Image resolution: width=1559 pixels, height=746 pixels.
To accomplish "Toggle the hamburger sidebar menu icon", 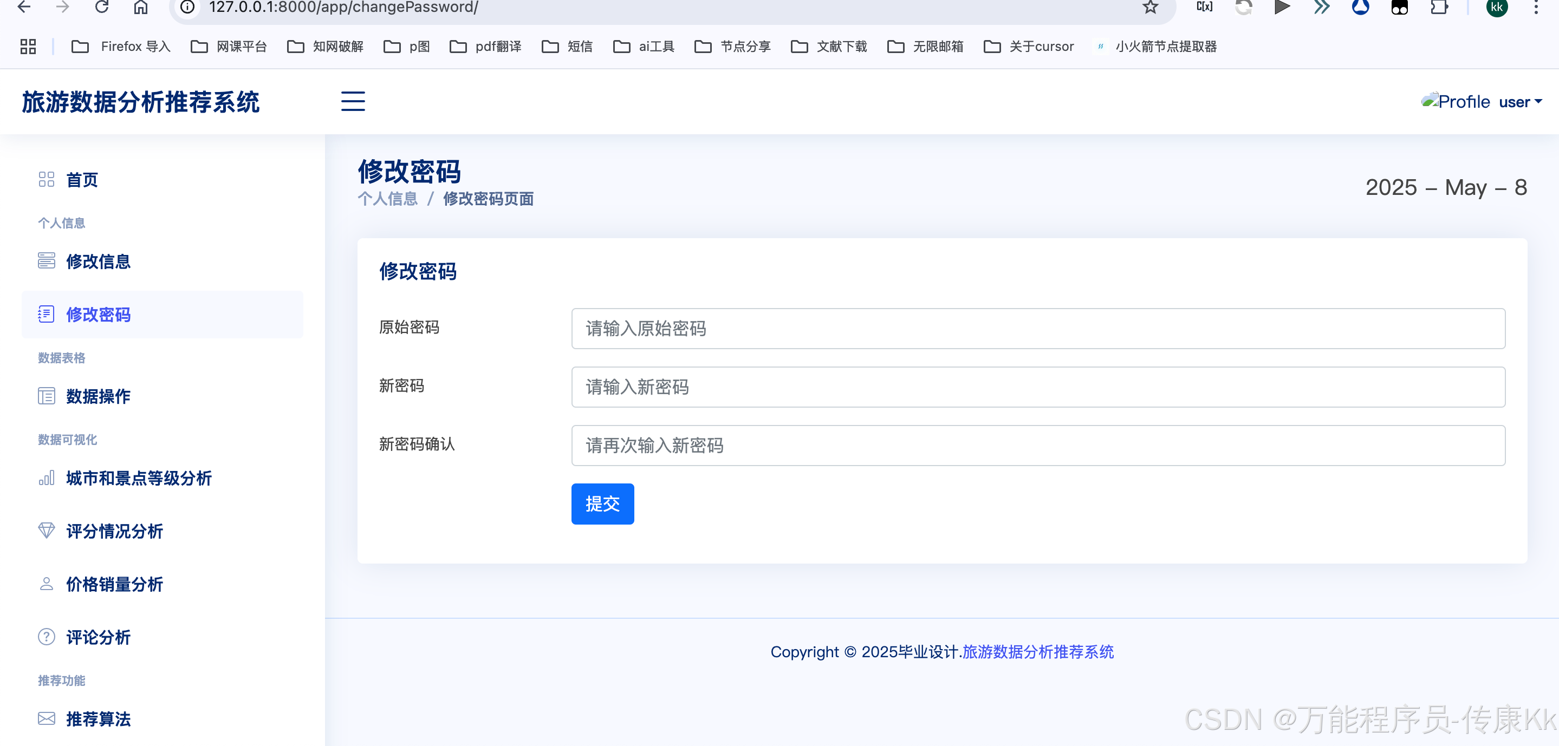I will pos(353,101).
